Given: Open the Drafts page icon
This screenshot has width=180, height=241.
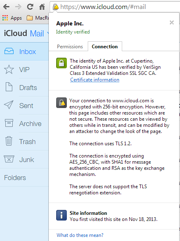Looking at the screenshot, I should [9, 87].
